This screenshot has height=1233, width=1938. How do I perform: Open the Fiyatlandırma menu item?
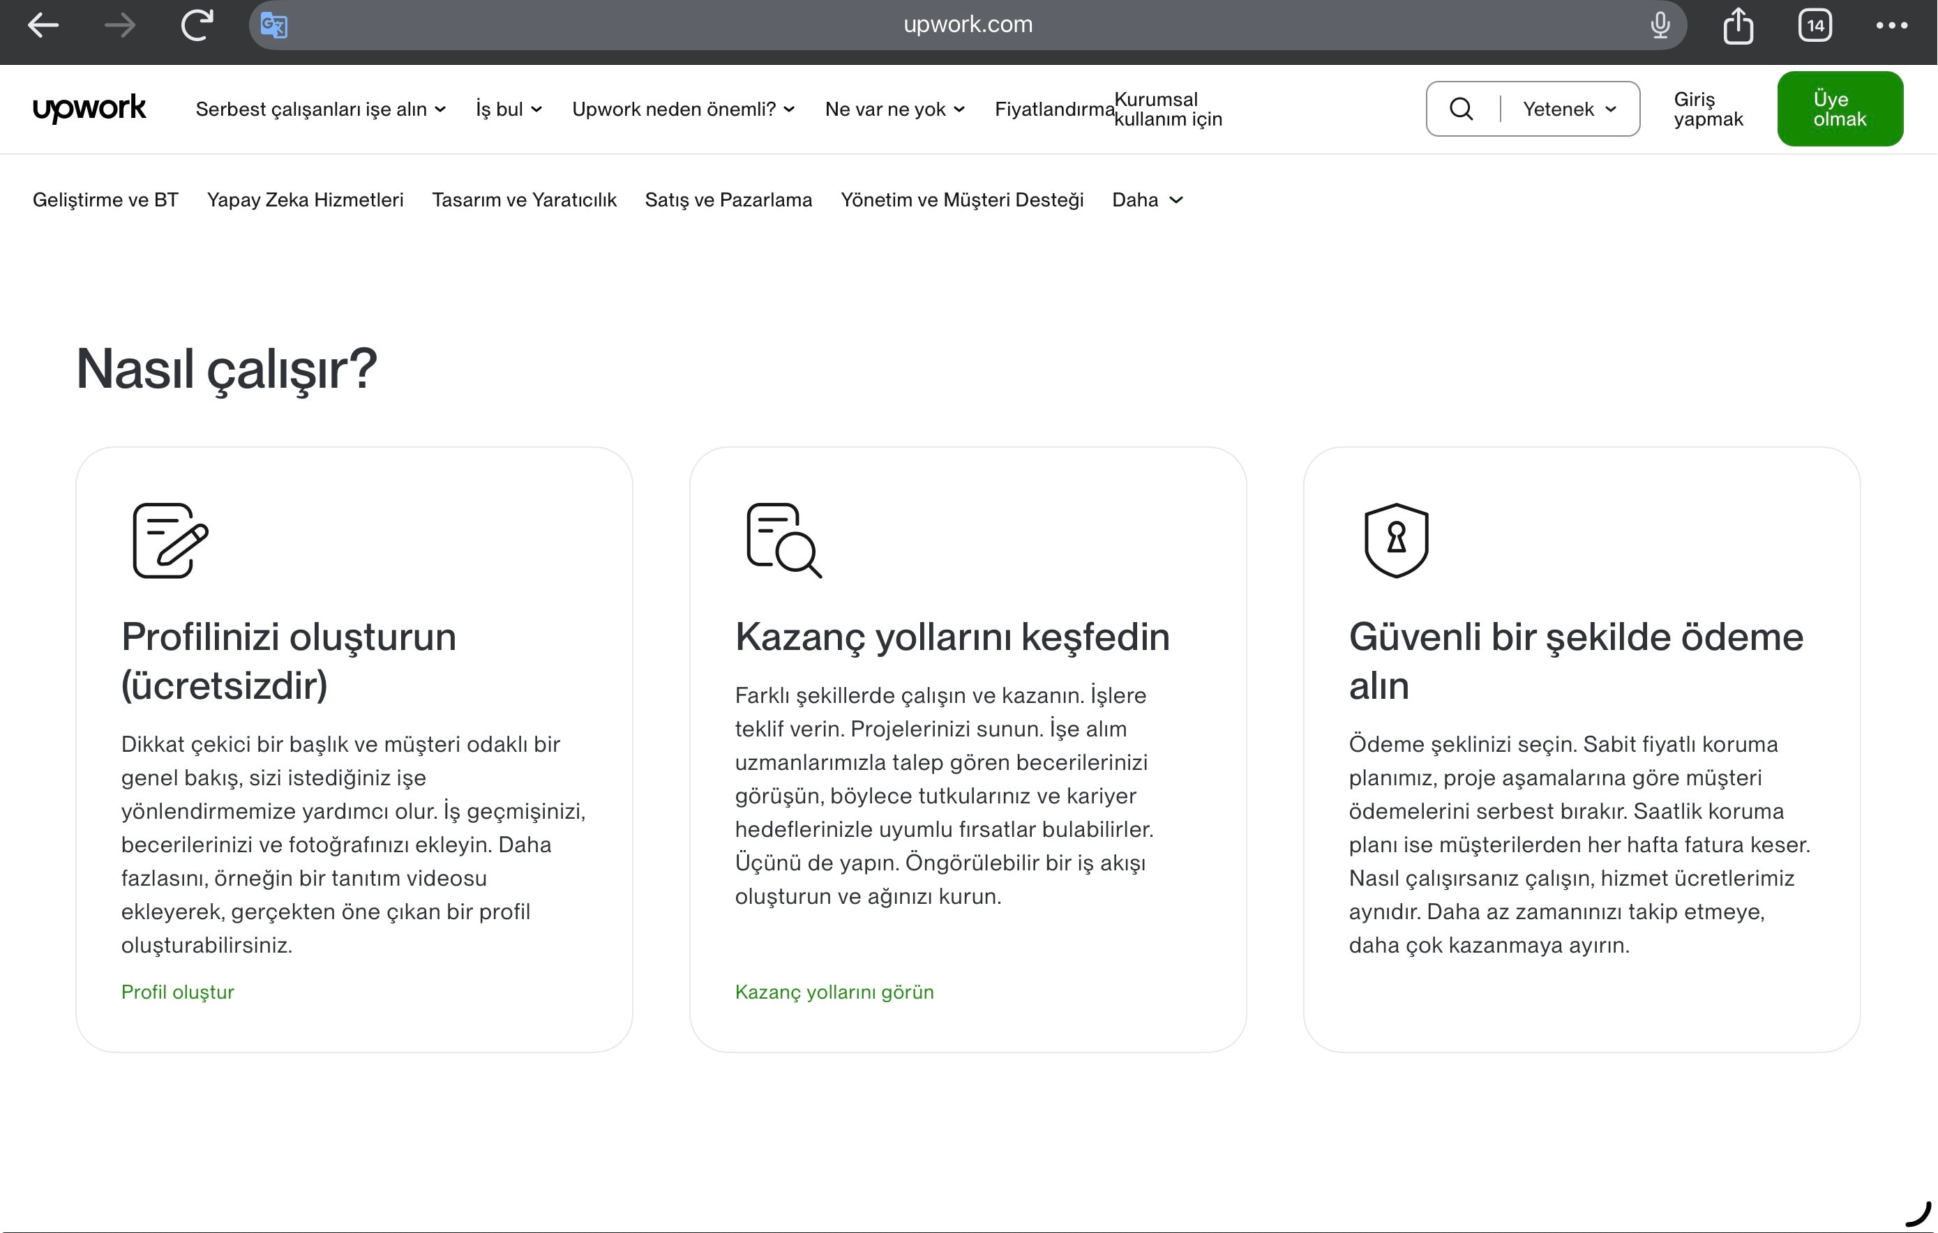1053,109
